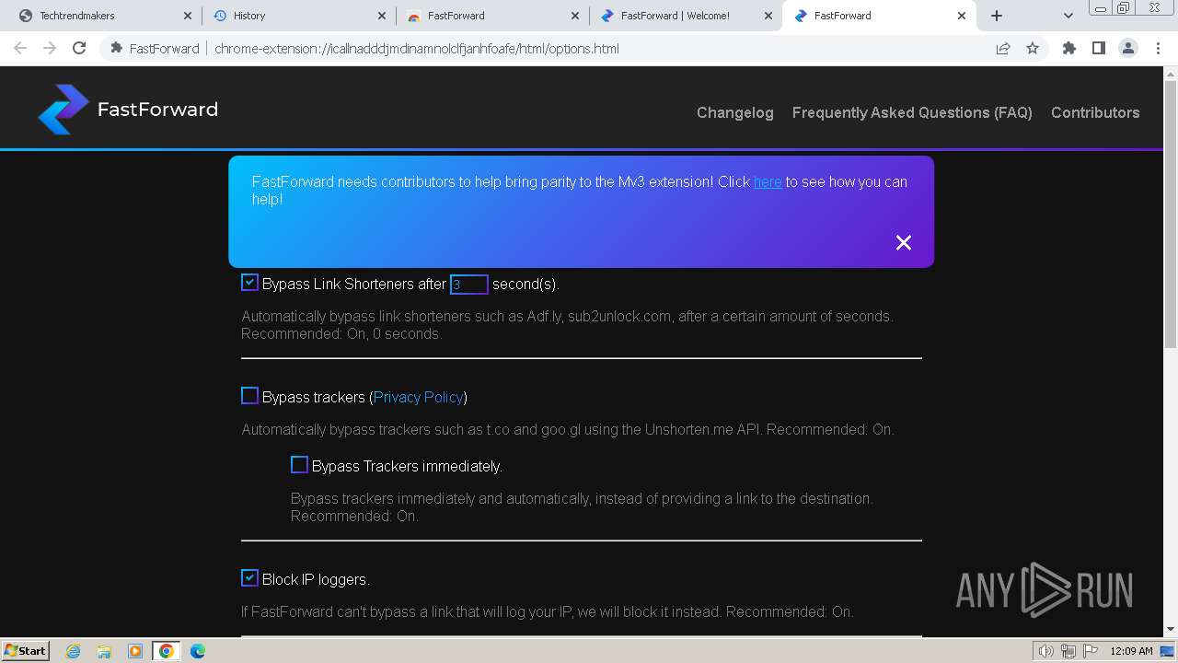Click the 'here' link in banner
The width and height of the screenshot is (1178, 663).
tap(768, 181)
